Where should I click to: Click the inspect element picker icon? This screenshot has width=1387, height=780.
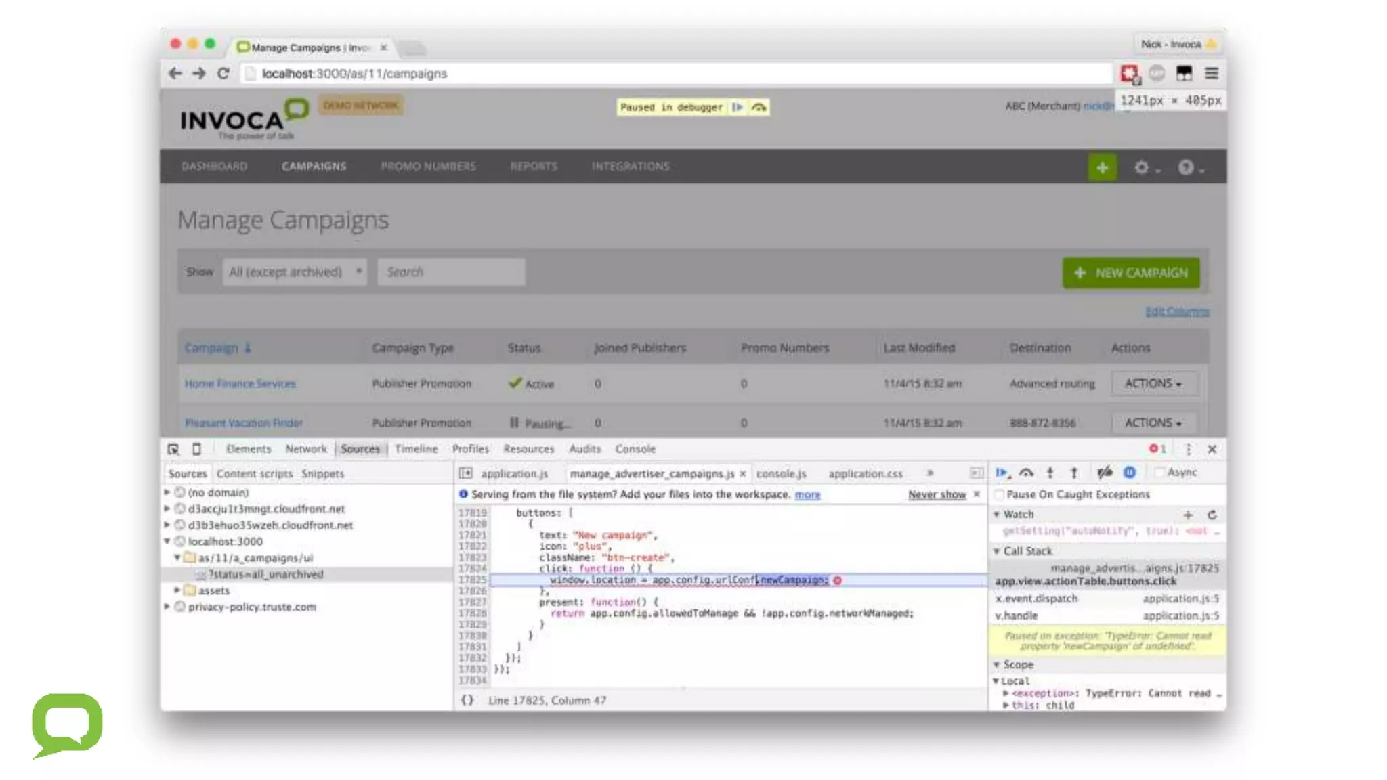173,449
